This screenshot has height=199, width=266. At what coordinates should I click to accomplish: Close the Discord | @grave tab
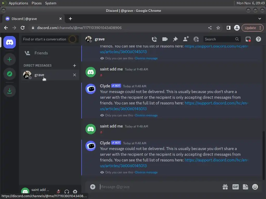[x=60, y=19]
